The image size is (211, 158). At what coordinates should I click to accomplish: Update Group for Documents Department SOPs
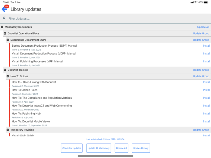201,40
